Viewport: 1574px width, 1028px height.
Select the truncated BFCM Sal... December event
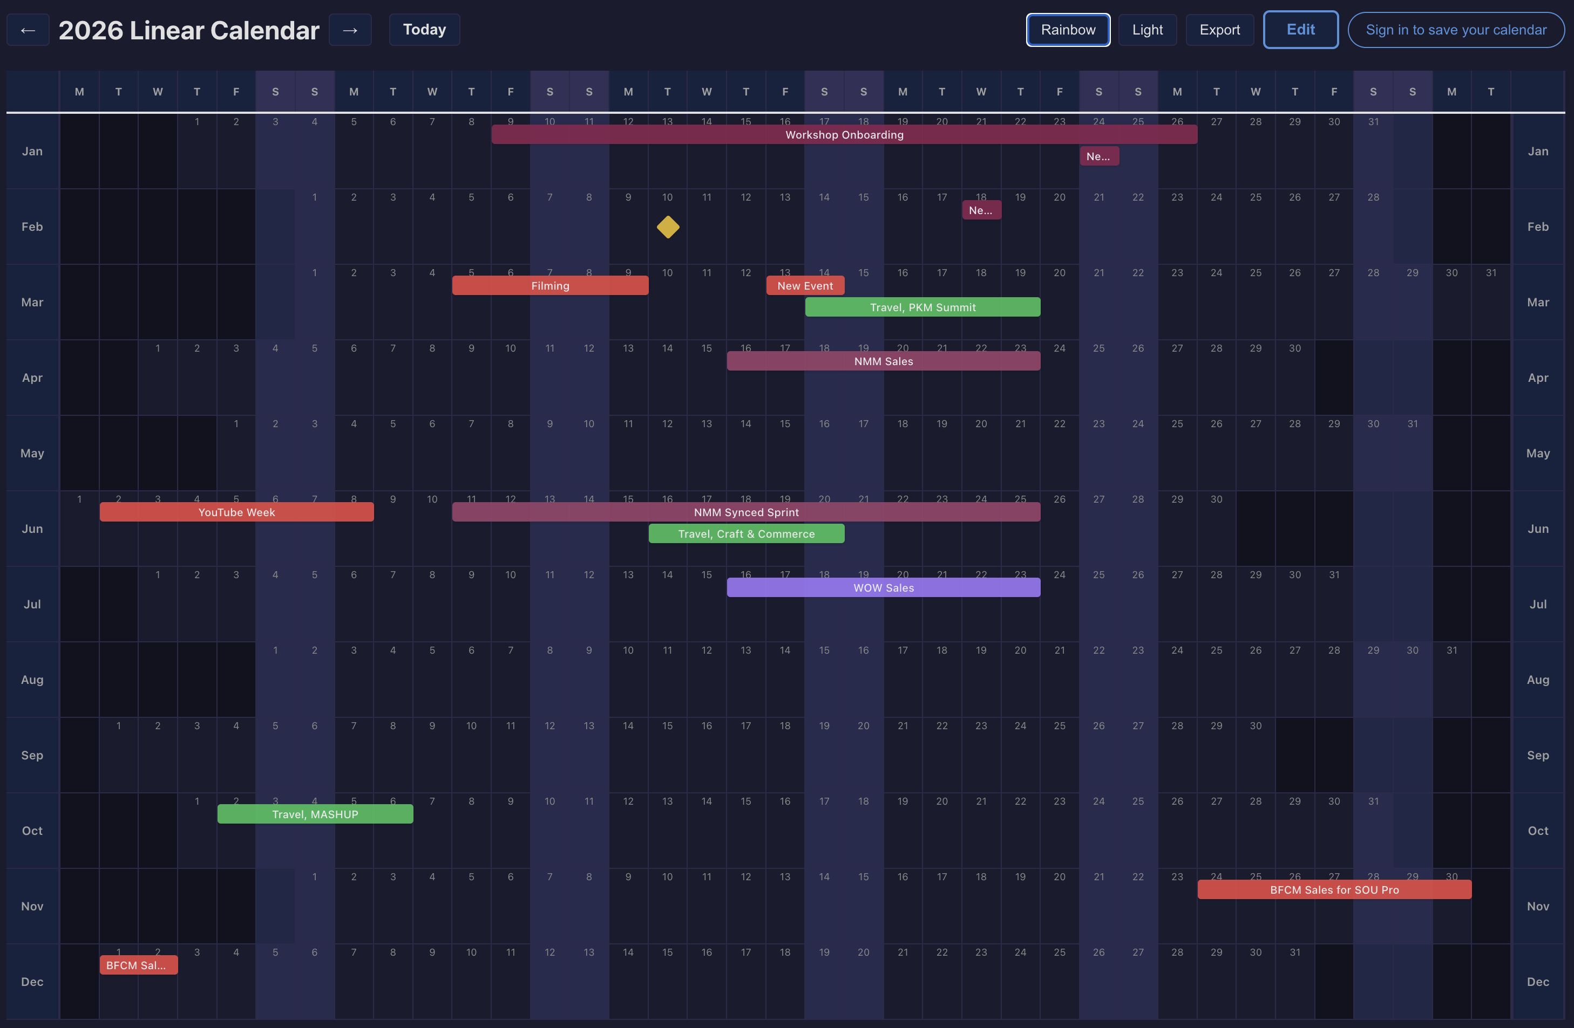138,965
